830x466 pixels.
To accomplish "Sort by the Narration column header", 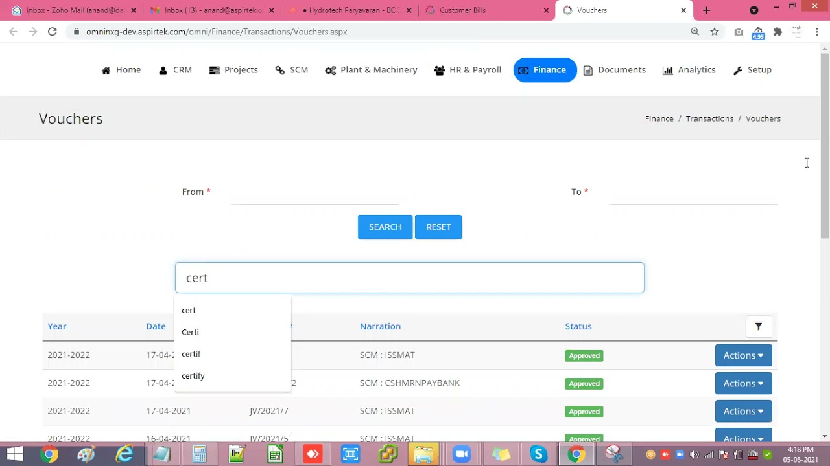I will click(380, 326).
